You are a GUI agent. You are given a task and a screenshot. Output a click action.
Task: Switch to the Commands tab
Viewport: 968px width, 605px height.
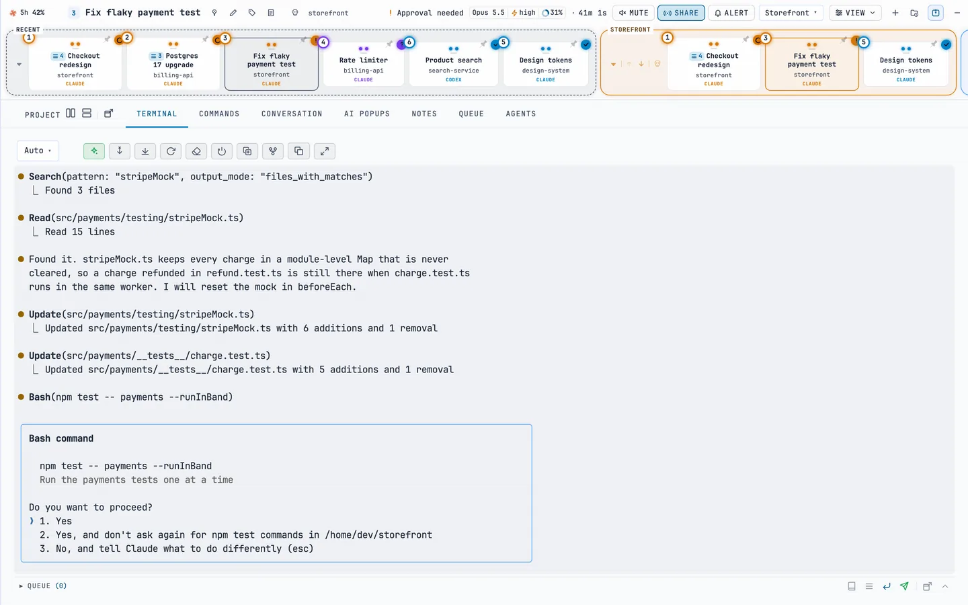point(219,114)
